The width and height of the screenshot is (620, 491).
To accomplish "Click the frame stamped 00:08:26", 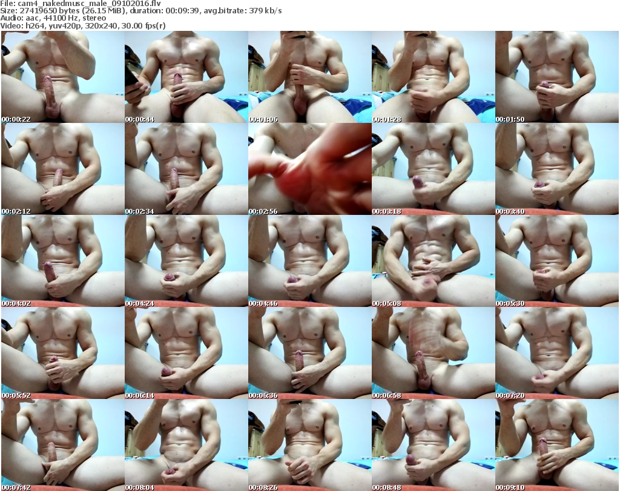I will 309,445.
